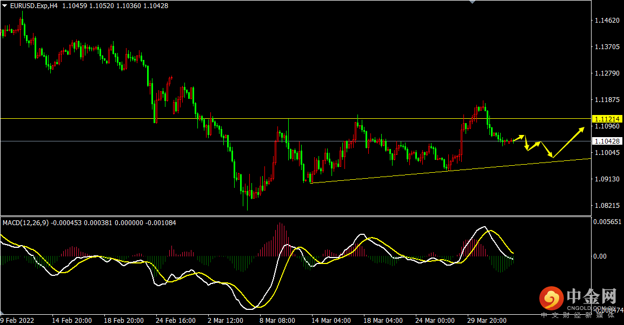Click the 1.12790 price axis value
This screenshot has width=624, height=325.
click(607, 73)
